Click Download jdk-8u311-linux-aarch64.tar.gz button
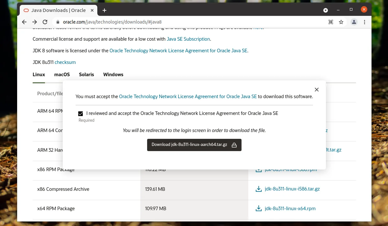388x226 pixels. click(x=194, y=145)
